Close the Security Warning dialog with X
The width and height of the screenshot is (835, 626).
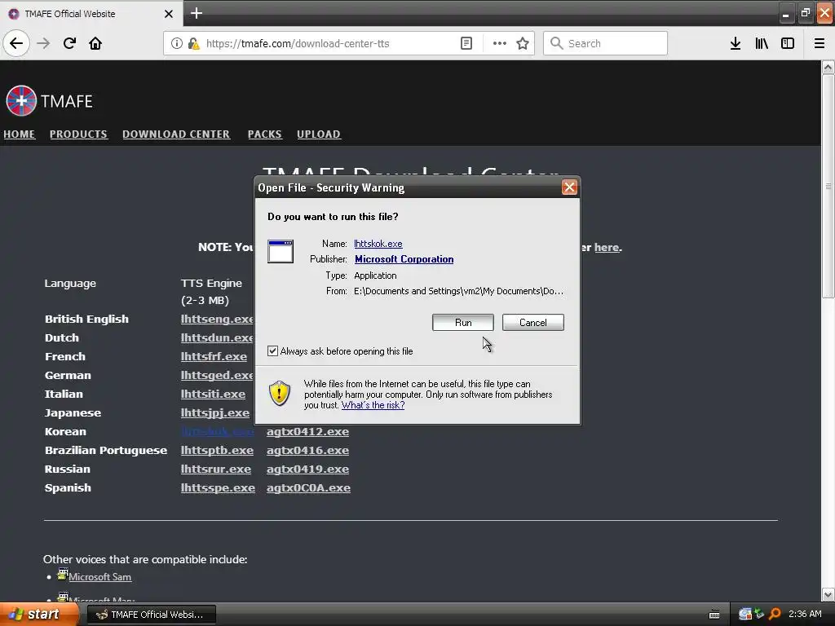[569, 187]
